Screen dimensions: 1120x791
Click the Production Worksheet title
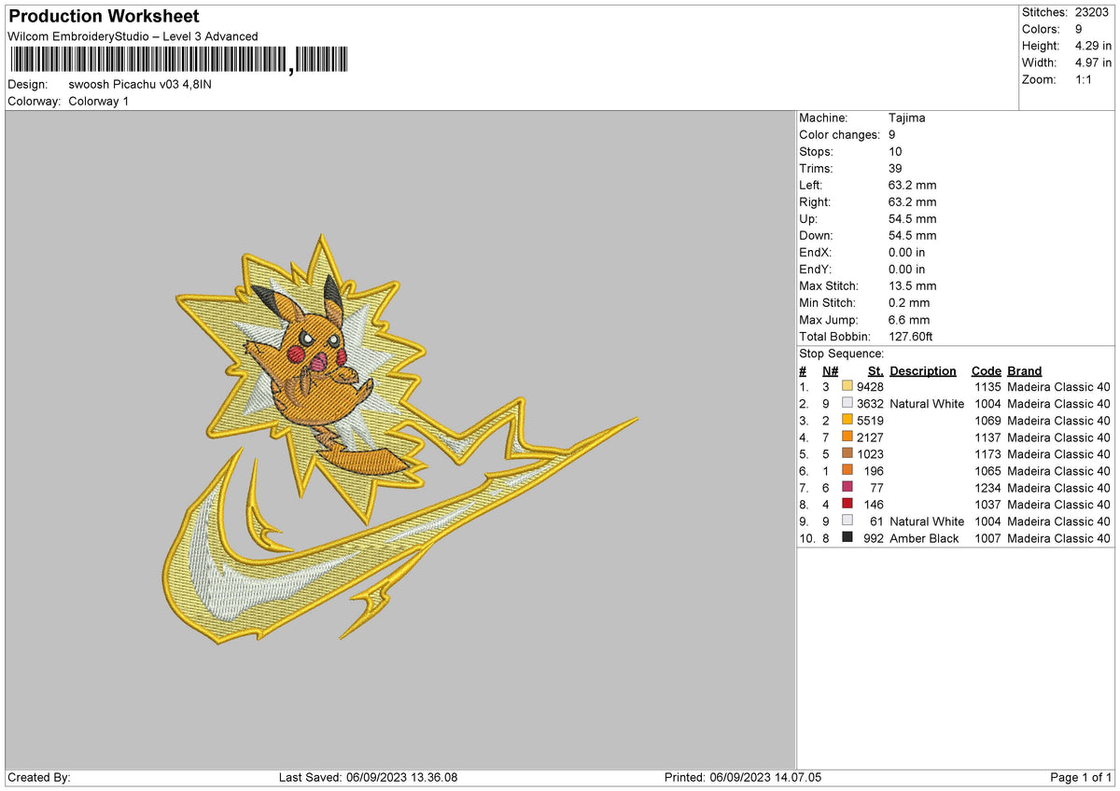[103, 16]
